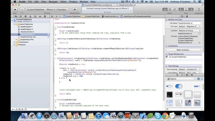Viewport: 215px width, 121px height.
Task: Show the Code Snippet library
Action: tap(182, 75)
